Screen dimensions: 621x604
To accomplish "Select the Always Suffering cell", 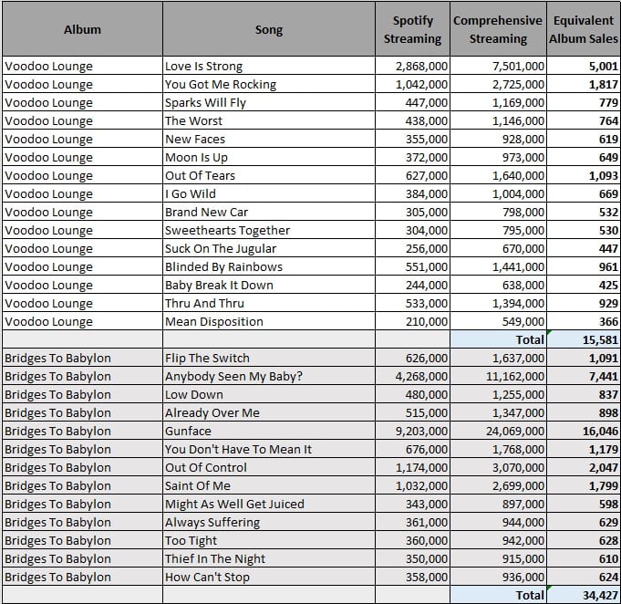I will [269, 522].
